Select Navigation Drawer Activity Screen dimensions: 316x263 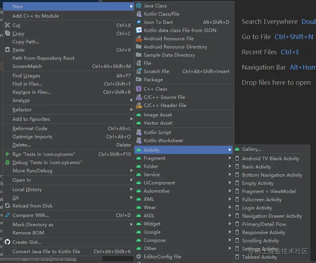pos(271,216)
